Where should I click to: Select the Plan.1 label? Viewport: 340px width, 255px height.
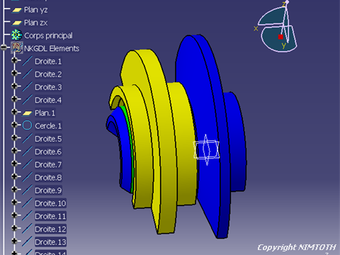45,113
